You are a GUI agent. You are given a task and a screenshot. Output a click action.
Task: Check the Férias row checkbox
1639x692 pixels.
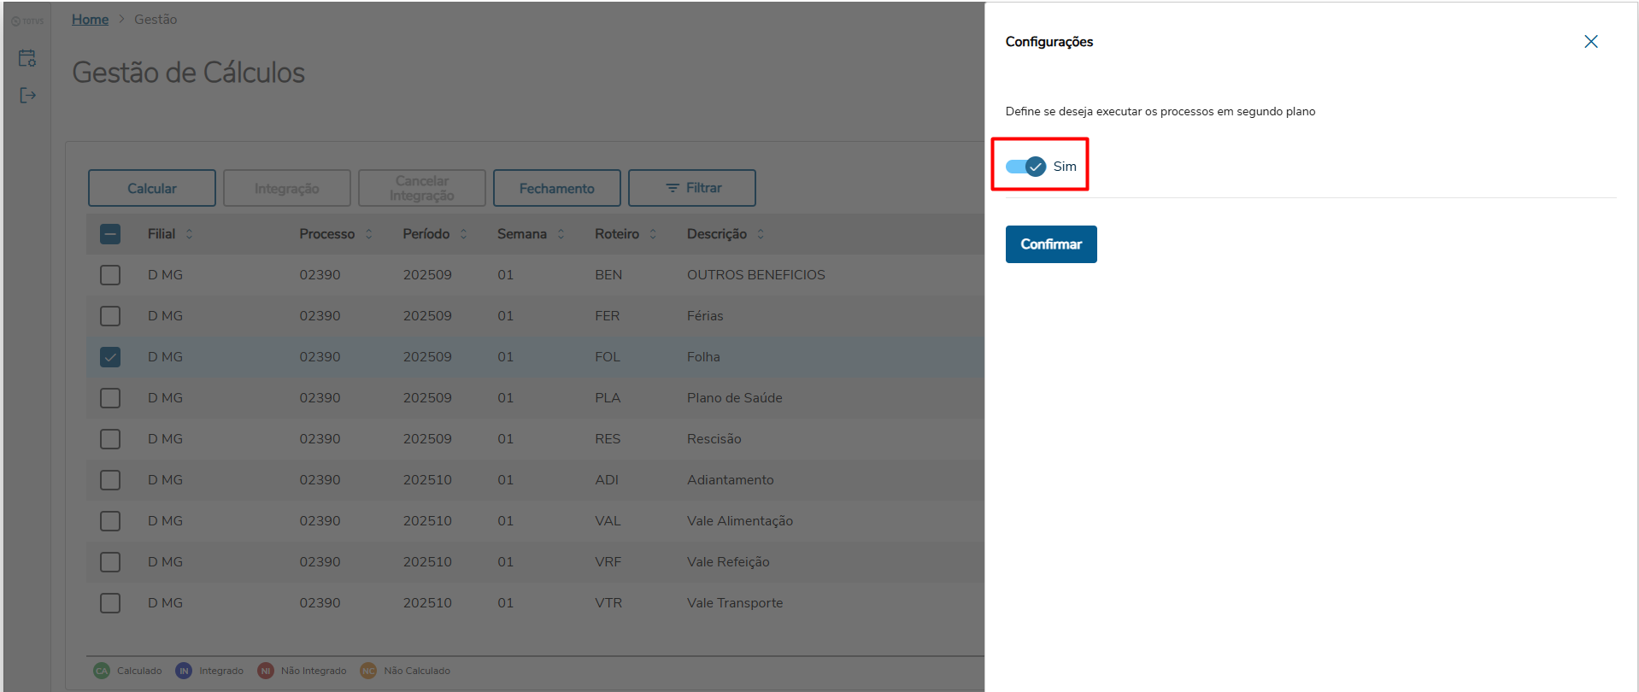110,316
